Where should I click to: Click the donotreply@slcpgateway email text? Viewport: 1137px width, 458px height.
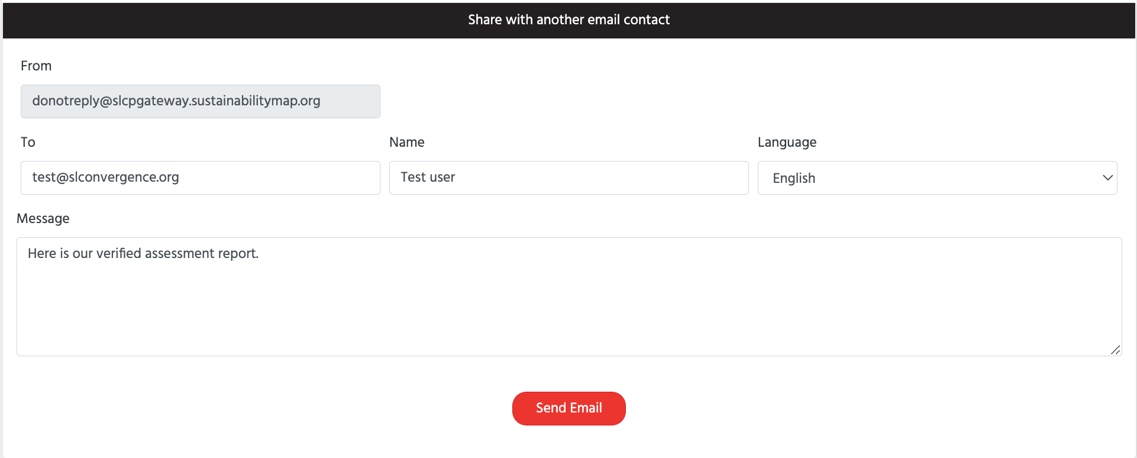click(176, 101)
